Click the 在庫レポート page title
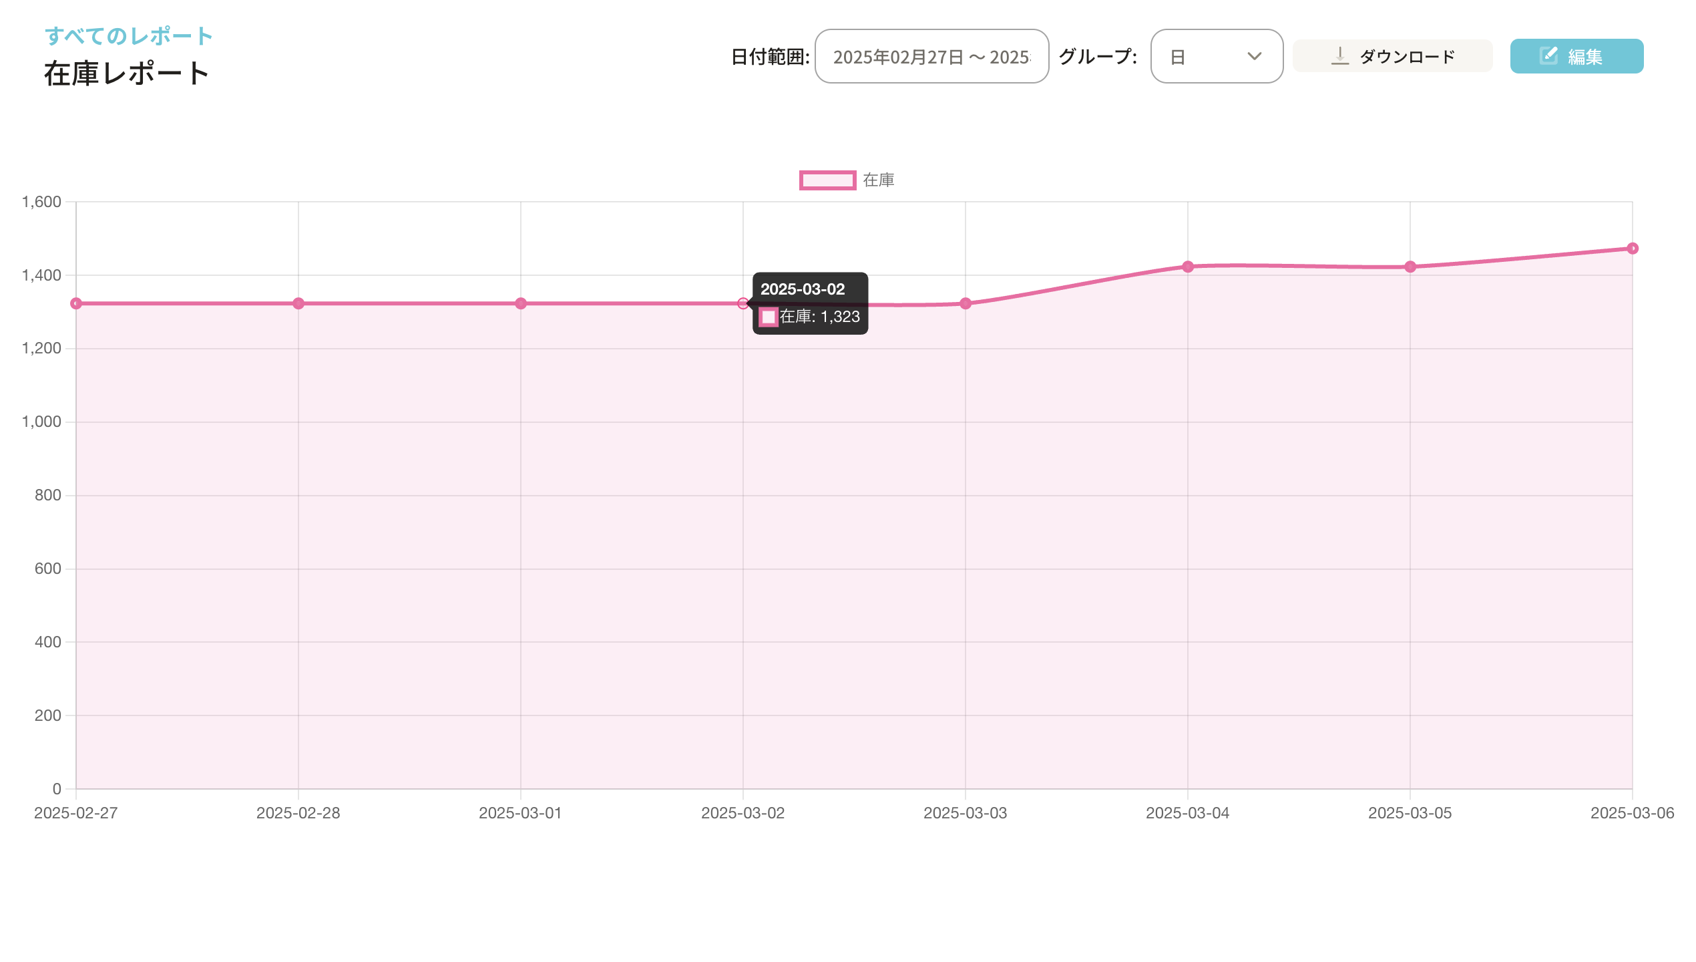 (127, 73)
